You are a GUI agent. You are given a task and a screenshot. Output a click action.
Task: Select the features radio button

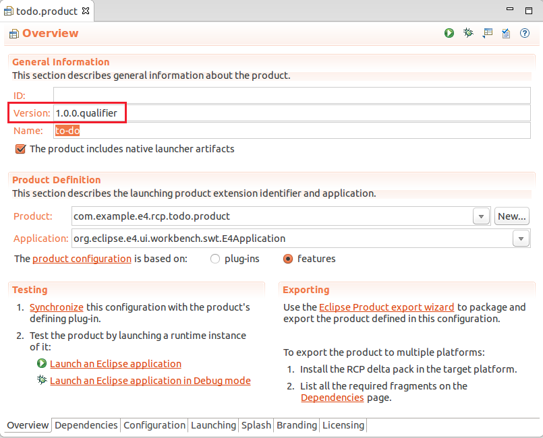[288, 259]
